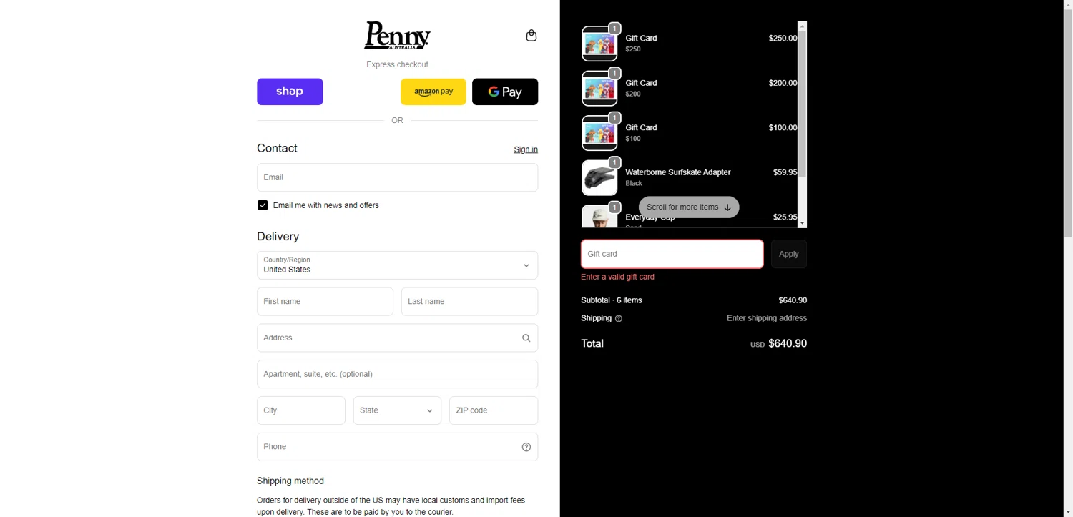The image size is (1073, 517).
Task: Click the $250 Gift Card thumbnail
Action: 599,44
